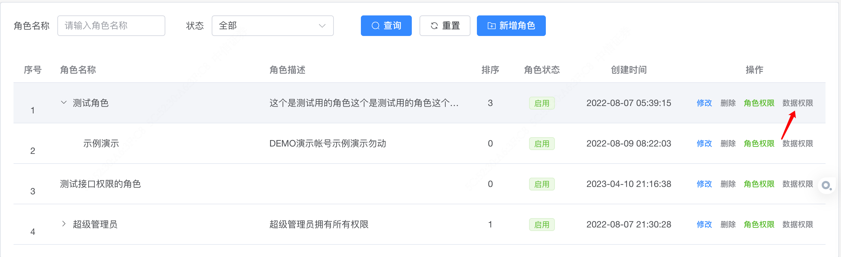This screenshot has height=257, width=841.
Task: Click 删除 for 超级管理员
Action: pyautogui.click(x=728, y=225)
